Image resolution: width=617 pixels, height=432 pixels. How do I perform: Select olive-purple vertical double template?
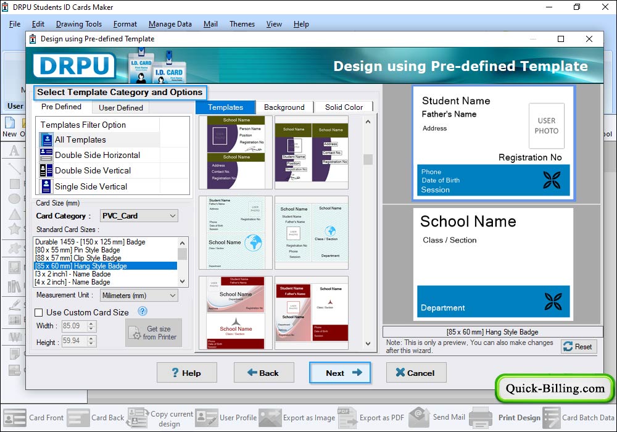click(312, 152)
